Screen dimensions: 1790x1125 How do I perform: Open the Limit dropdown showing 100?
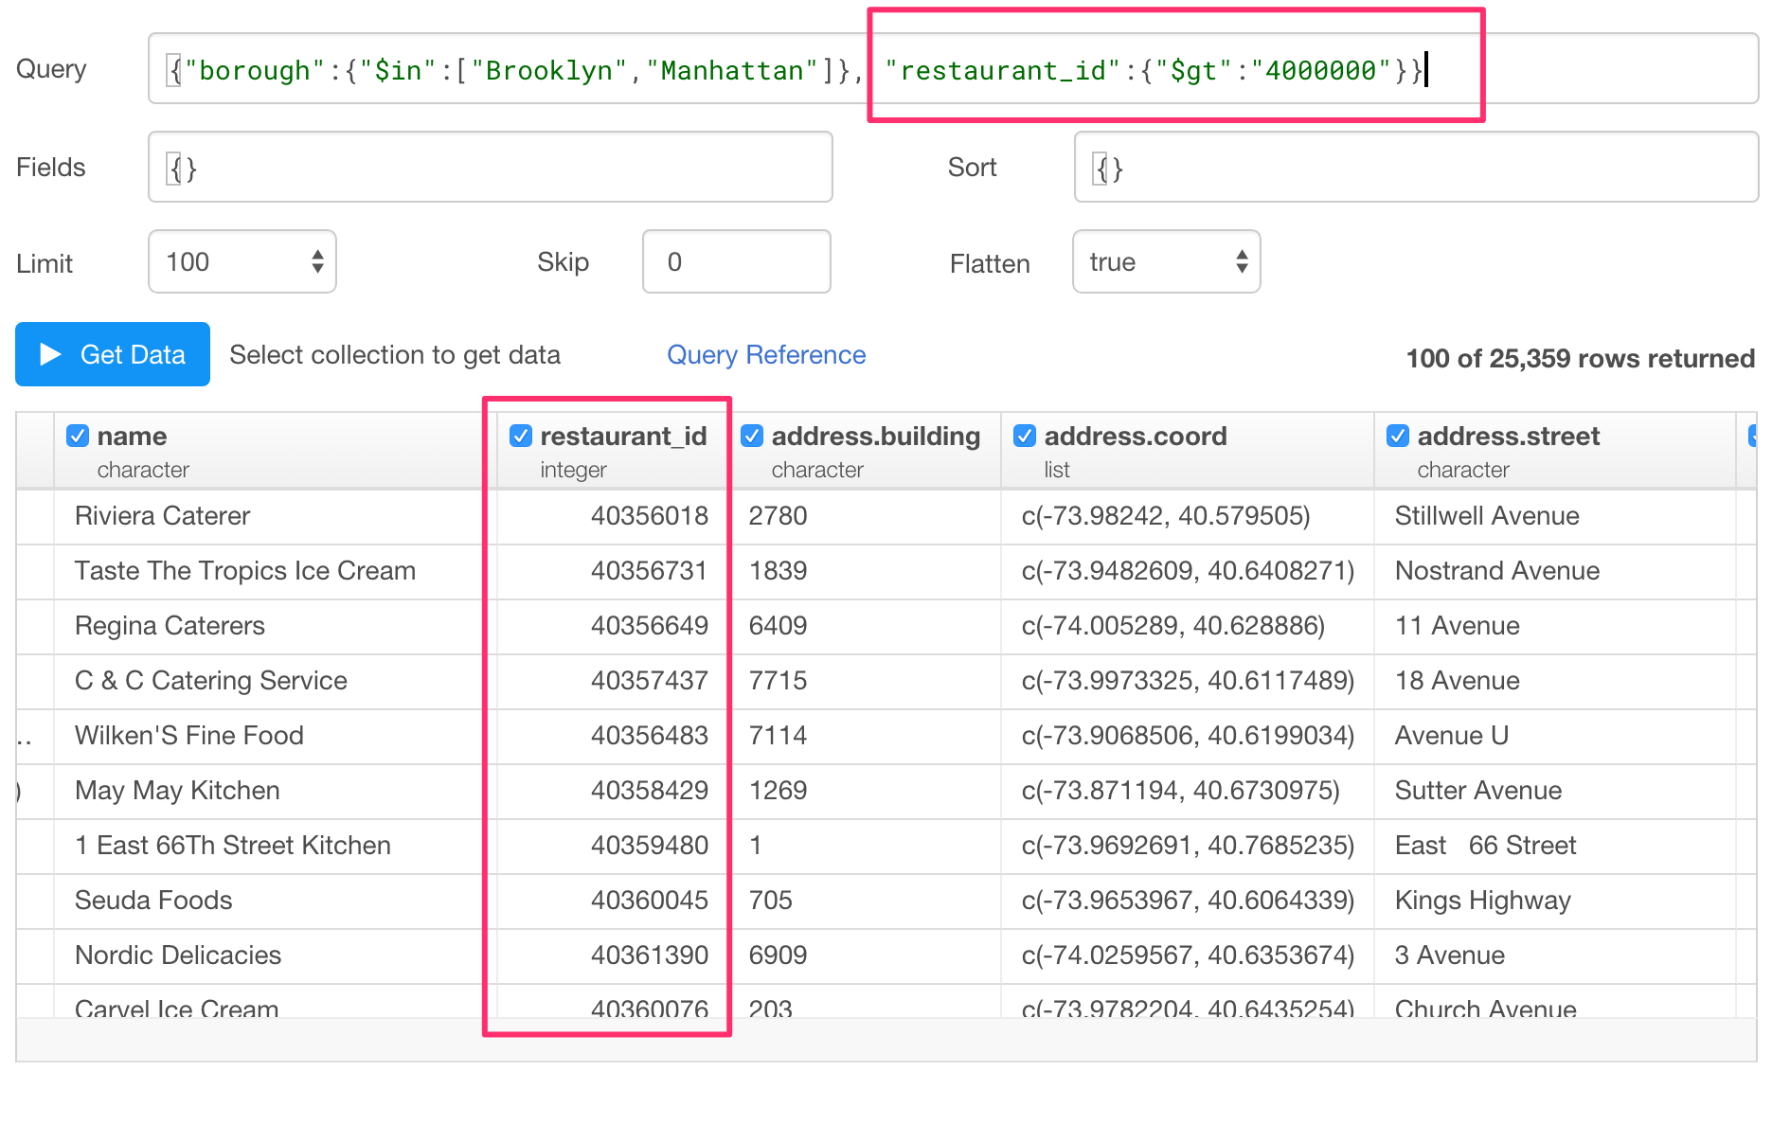(x=242, y=261)
